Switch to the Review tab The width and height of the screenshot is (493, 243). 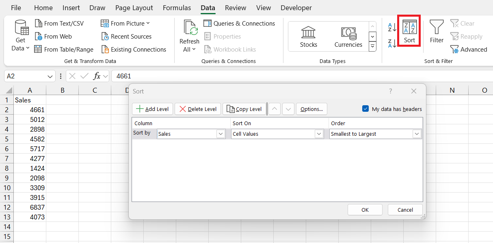click(236, 8)
